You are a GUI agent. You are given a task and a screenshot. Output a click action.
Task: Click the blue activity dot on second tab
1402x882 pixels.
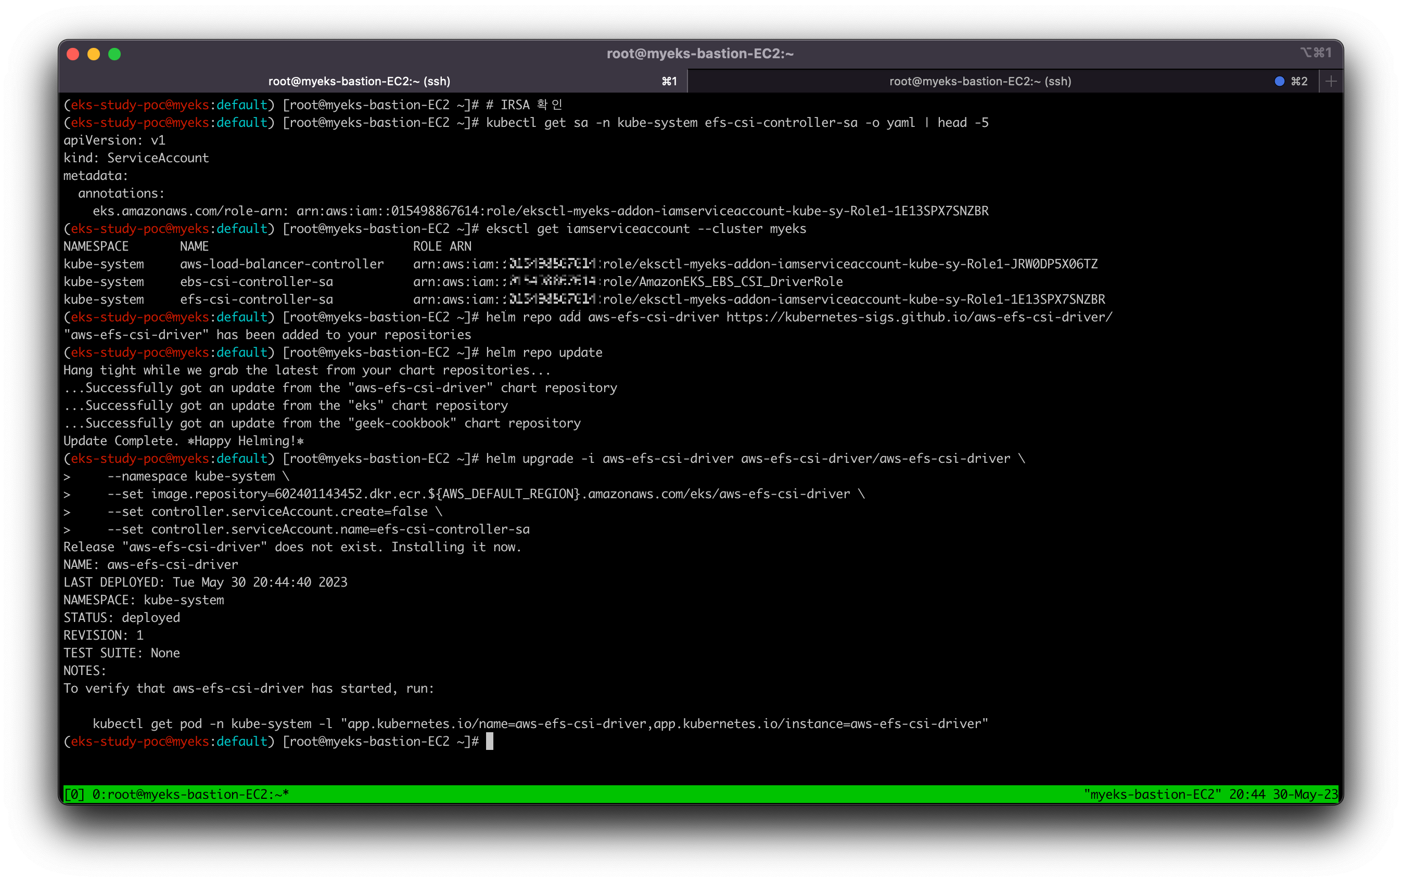[x=1279, y=82]
